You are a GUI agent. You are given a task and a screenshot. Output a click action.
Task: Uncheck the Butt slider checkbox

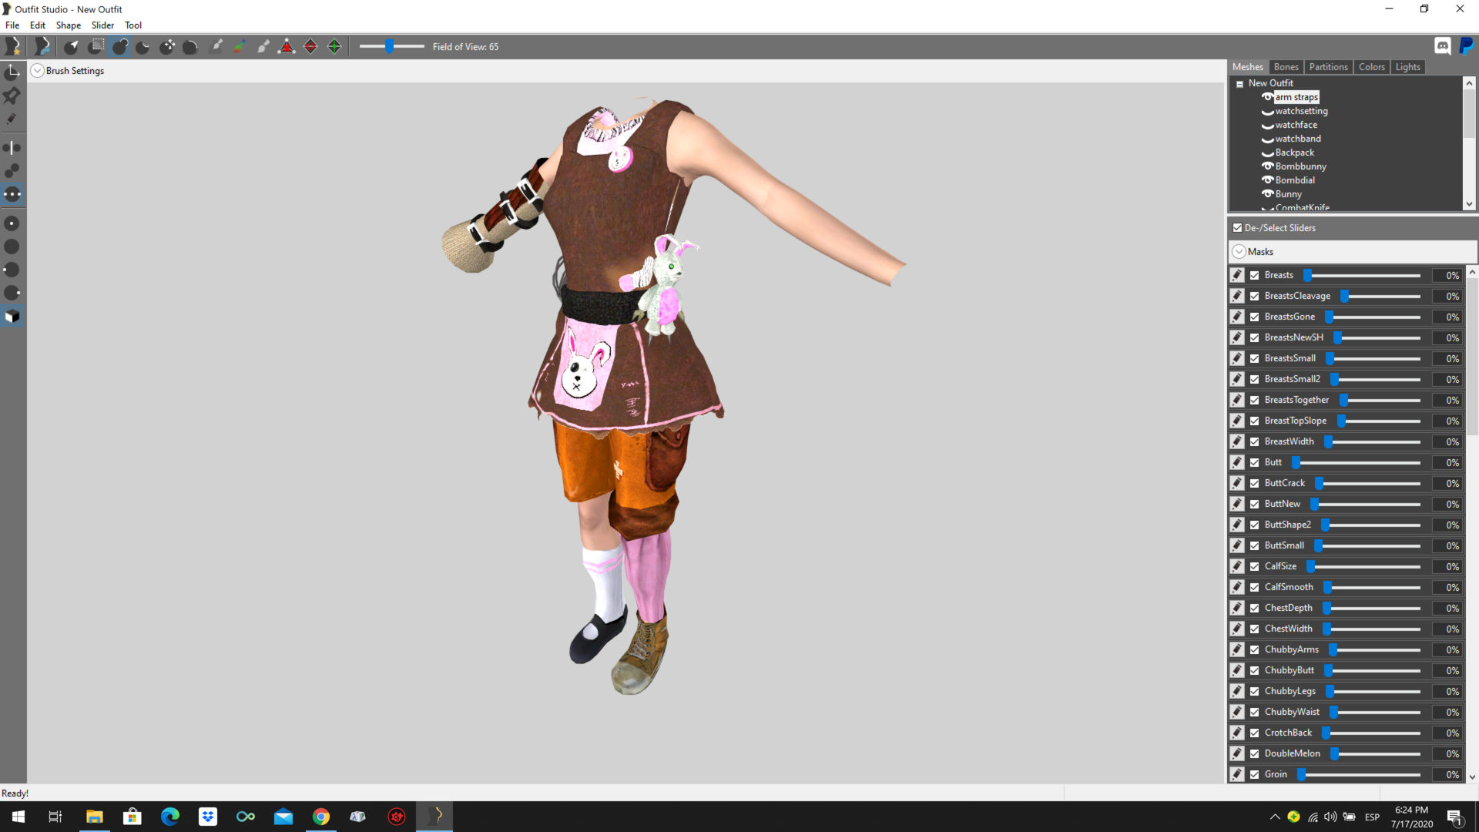coord(1255,462)
